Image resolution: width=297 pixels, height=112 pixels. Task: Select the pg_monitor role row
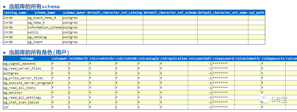click(x=150, y=93)
